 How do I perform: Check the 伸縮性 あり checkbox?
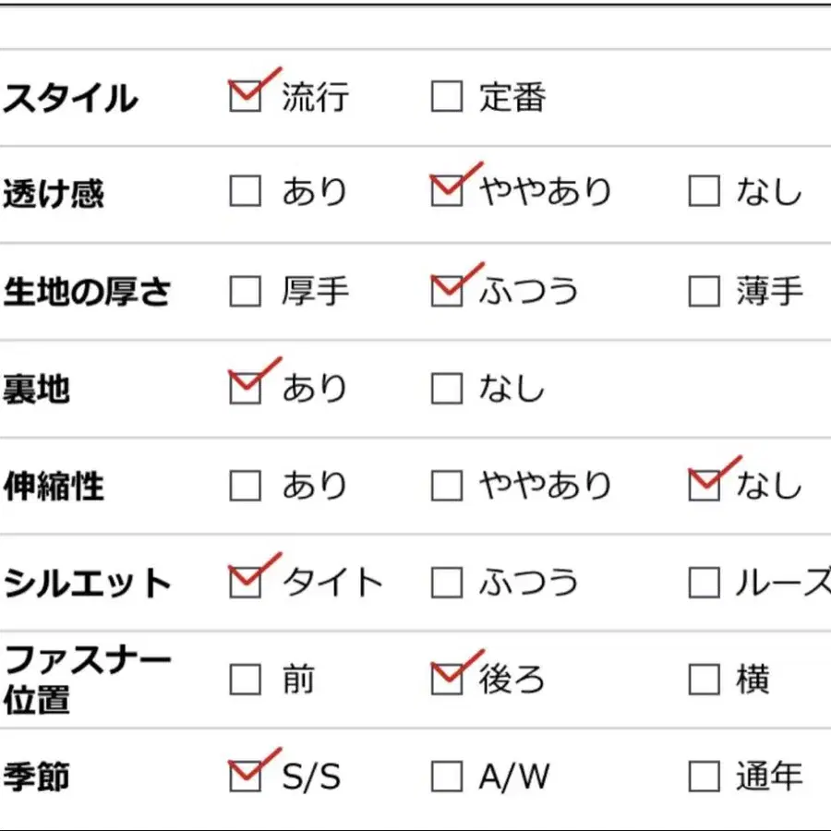[x=245, y=486]
